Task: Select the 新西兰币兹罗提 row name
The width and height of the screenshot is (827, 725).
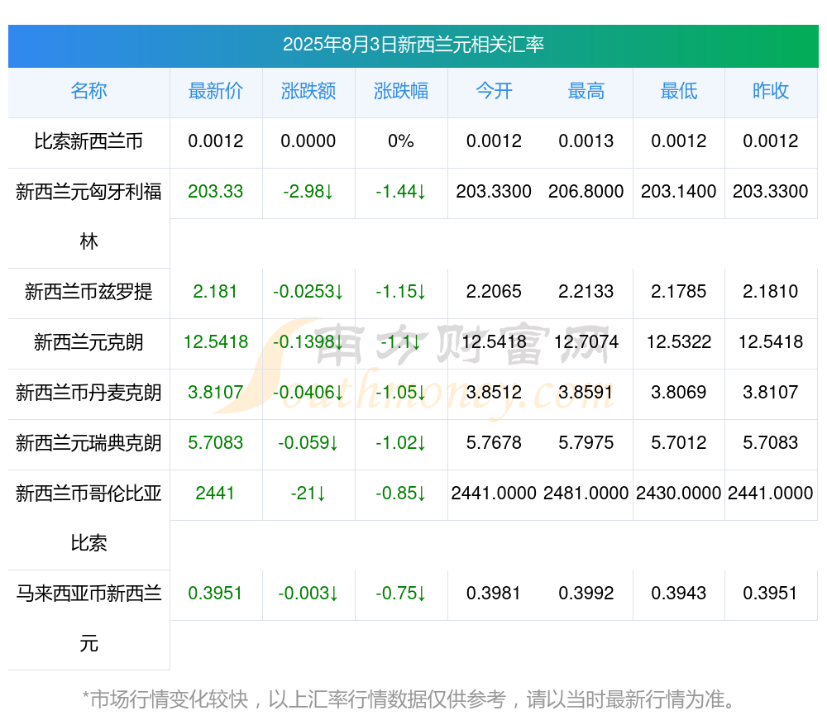Action: (x=88, y=292)
